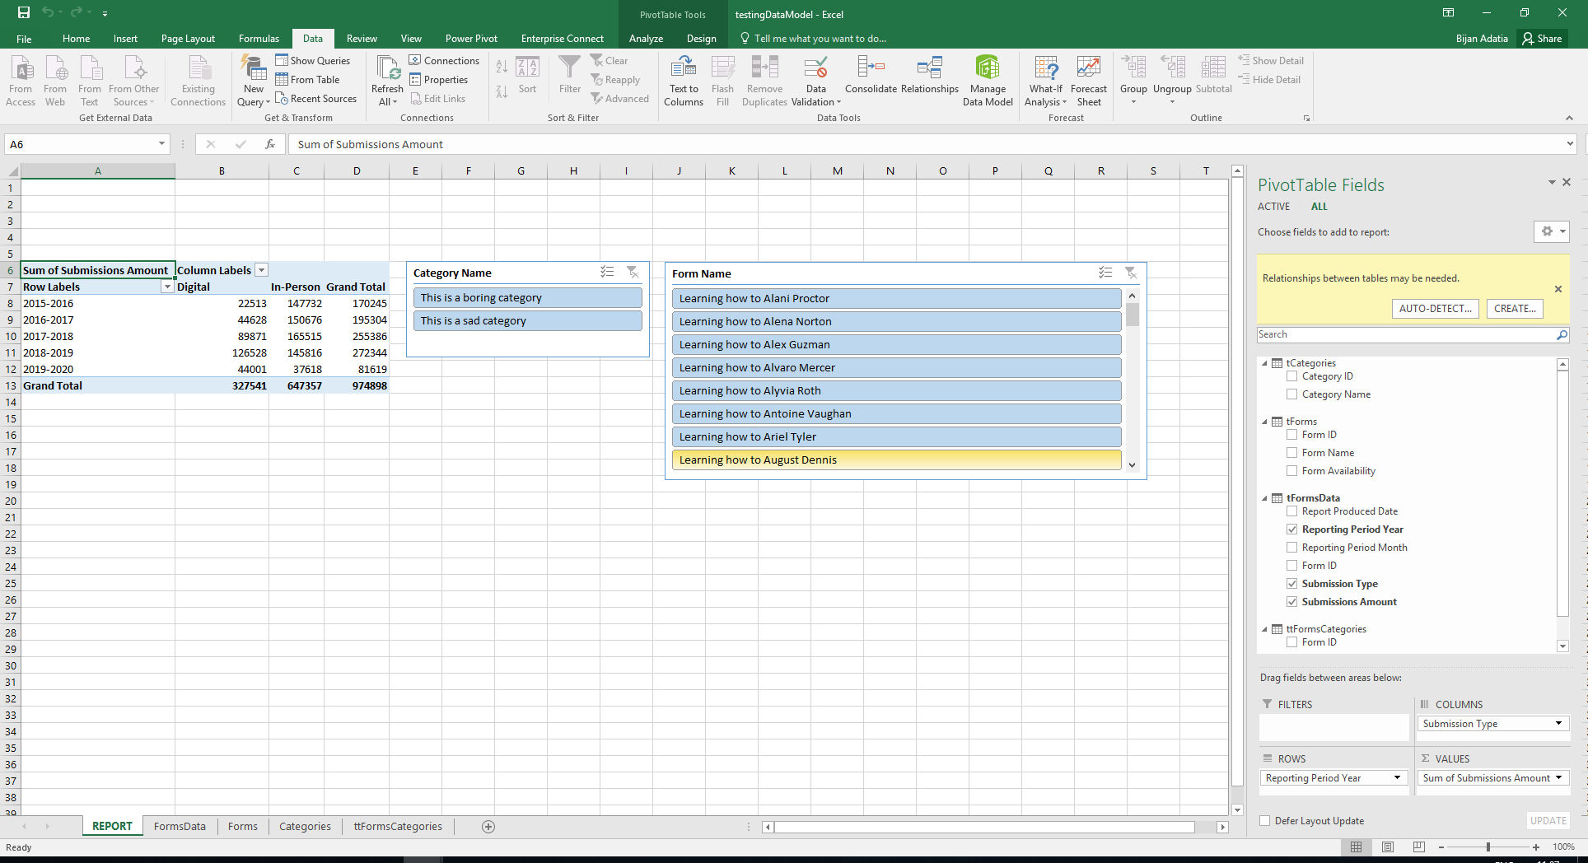The width and height of the screenshot is (1588, 863).
Task: Select 'This is a sad category' slicer item
Action: coord(528,321)
